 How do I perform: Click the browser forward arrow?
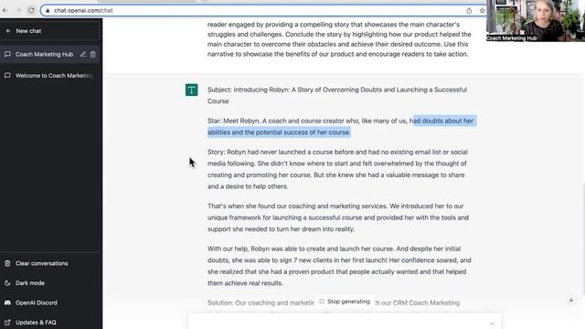tap(18, 10)
